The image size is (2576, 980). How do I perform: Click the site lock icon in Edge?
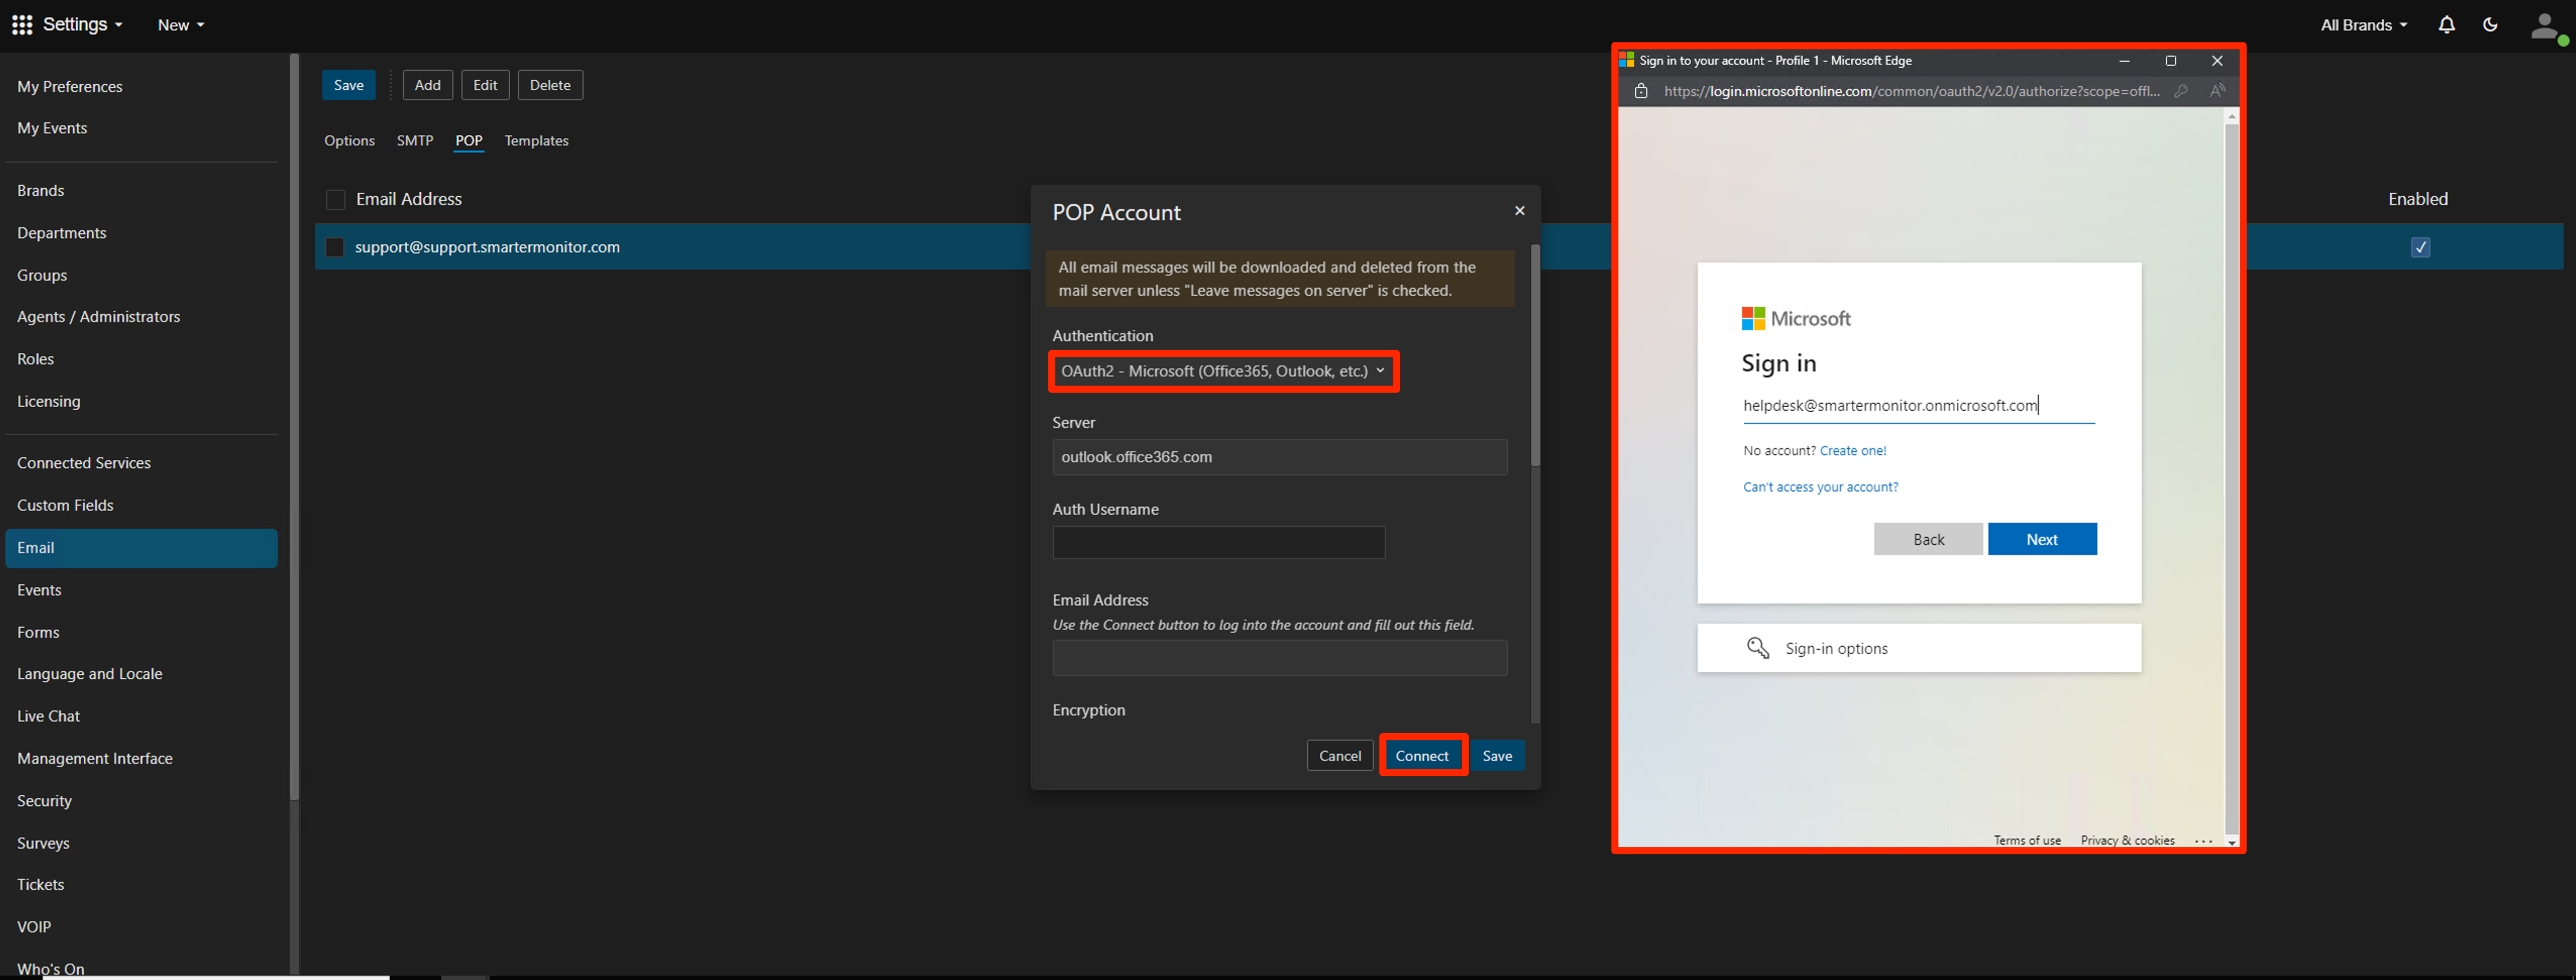pyautogui.click(x=1641, y=91)
